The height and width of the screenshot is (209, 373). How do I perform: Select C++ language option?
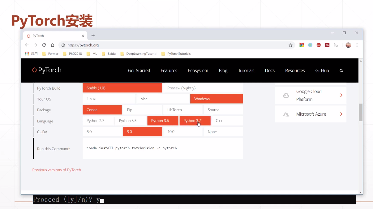pos(227,121)
